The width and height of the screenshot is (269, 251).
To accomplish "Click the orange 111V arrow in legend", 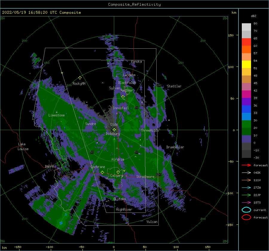I will (246, 180).
